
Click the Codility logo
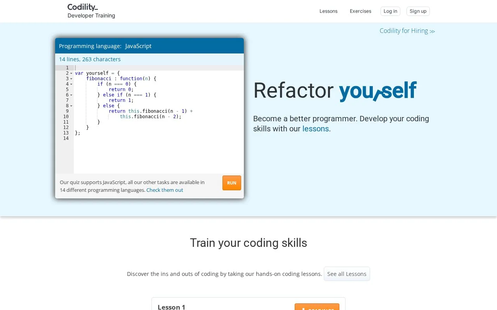(x=83, y=7)
